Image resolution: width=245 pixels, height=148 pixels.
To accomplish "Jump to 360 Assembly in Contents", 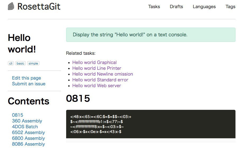I will 27,121.
